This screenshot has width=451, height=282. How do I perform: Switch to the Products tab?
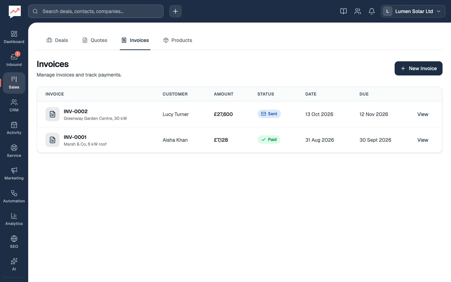pyautogui.click(x=178, y=40)
